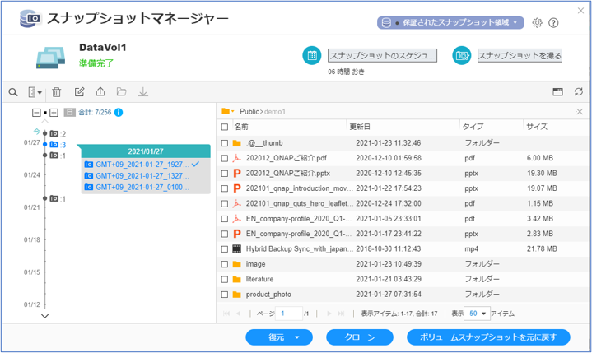The height and width of the screenshot is (353, 592).
Task: Click the クローン button
Action: (x=359, y=337)
